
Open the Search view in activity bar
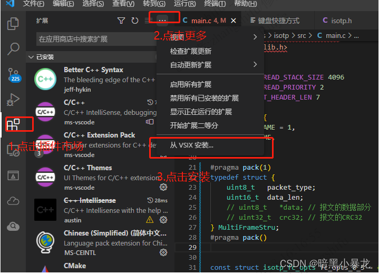click(13, 49)
